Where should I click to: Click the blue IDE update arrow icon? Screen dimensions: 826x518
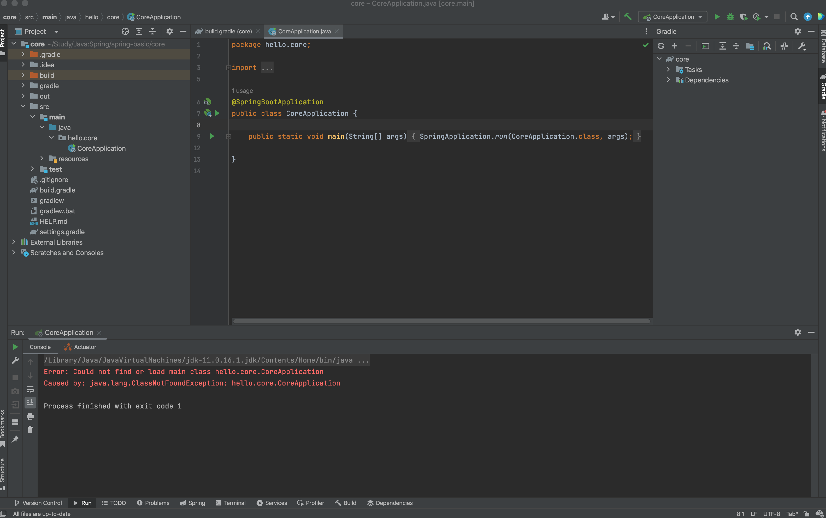(x=807, y=17)
